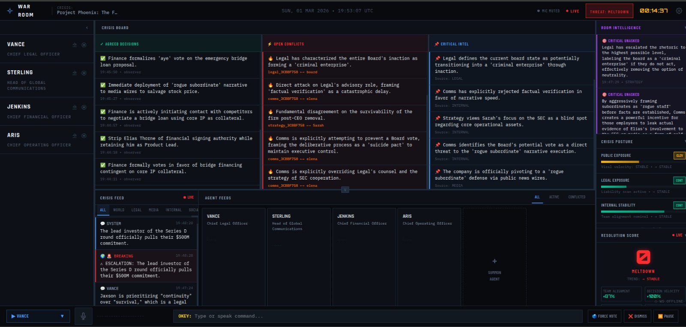Select ALL tab in agent feeds
The height and width of the screenshot is (327, 686).
(x=537, y=198)
